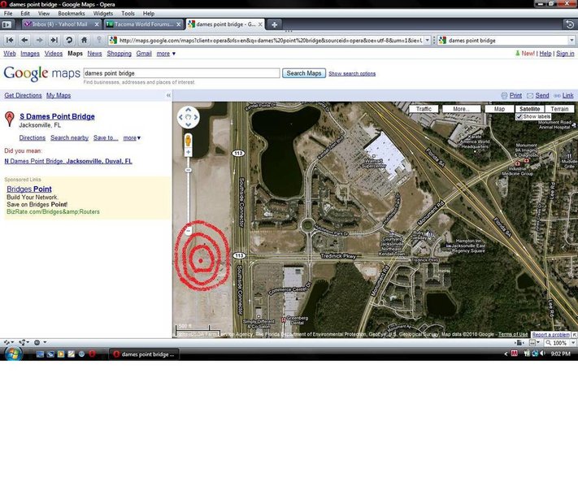The width and height of the screenshot is (578, 487).
Task: Select the Street View pegman icon
Action: [188, 141]
